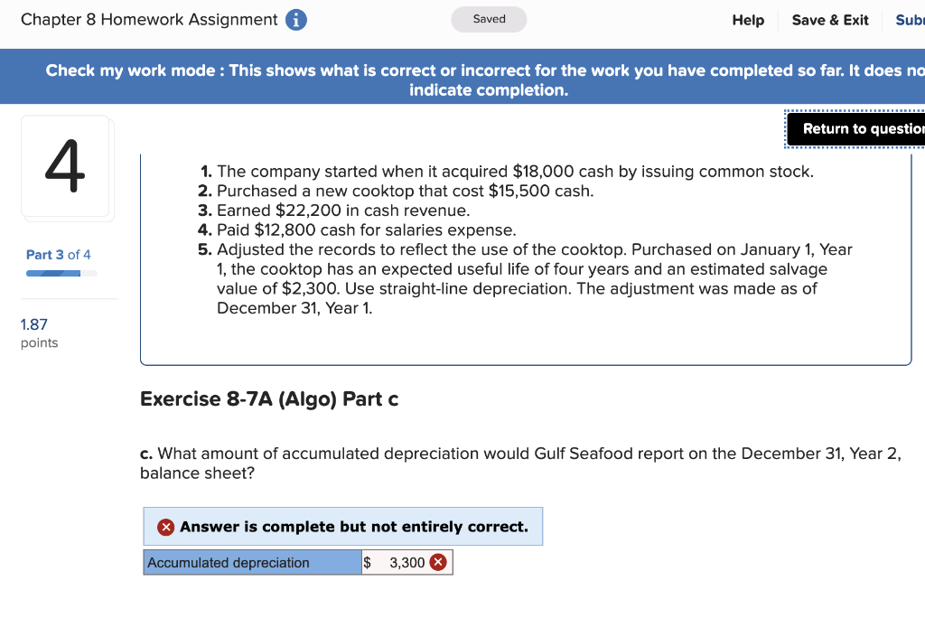Click the red X icon next to the $3,300 answer

tap(438, 562)
